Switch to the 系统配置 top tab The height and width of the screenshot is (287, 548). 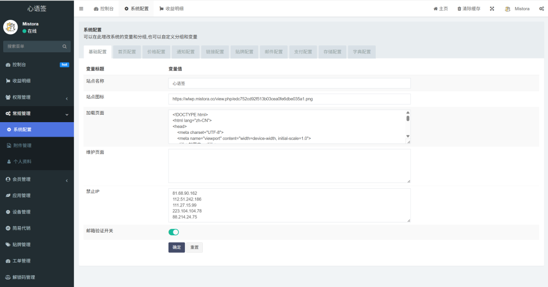(136, 9)
